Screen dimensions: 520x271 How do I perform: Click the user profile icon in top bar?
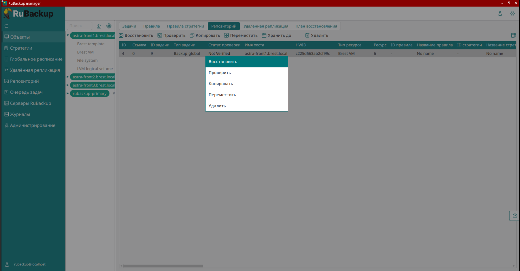(500, 14)
